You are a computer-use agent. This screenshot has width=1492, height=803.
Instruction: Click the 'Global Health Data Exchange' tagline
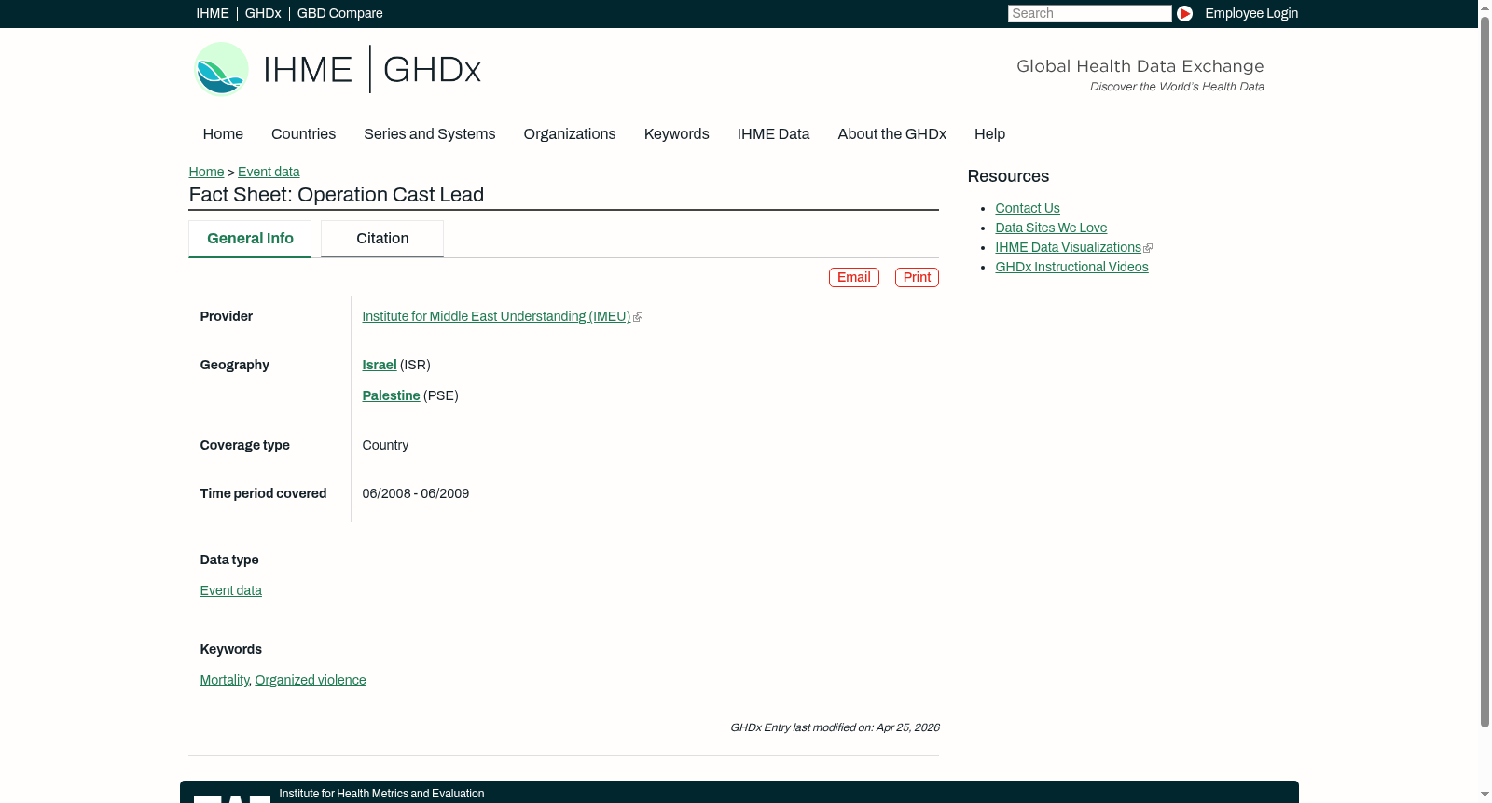[x=1140, y=66]
